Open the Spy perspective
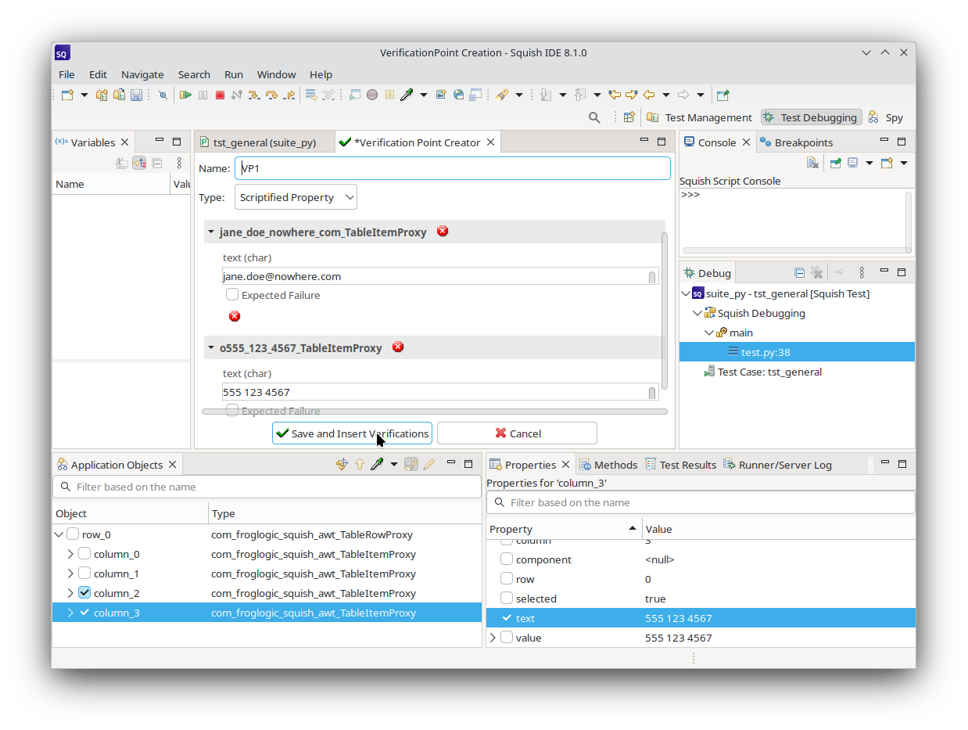This screenshot has height=730, width=968. [885, 117]
